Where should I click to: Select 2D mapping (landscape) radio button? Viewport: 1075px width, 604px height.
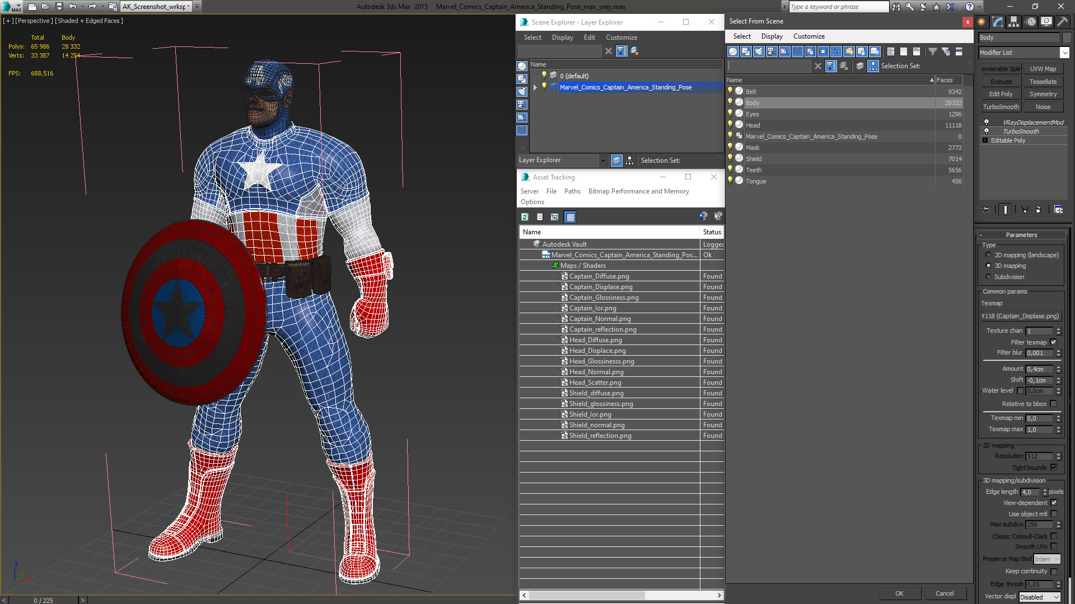click(x=988, y=255)
